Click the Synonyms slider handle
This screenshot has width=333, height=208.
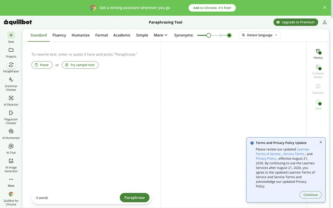pos(209,35)
